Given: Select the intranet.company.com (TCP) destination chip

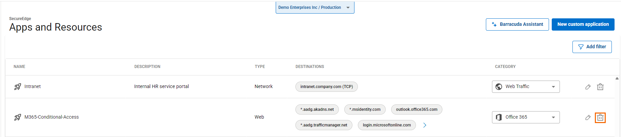Looking at the screenshot, I should (326, 87).
